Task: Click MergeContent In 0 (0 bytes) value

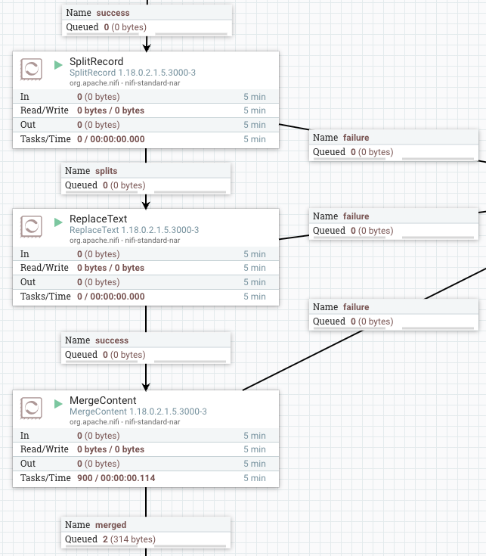Action: click(x=98, y=436)
